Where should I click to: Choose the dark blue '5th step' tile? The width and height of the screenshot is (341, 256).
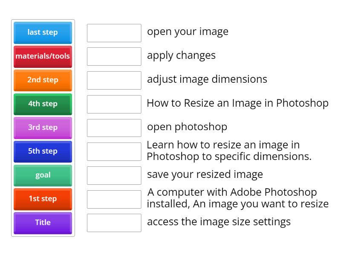click(43, 151)
